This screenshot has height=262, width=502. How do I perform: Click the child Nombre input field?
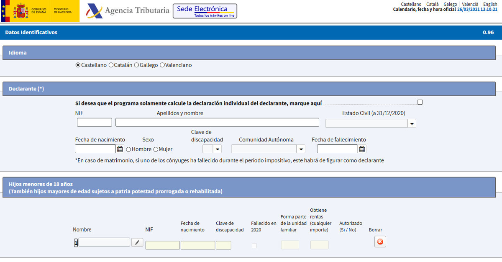pyautogui.click(x=104, y=242)
